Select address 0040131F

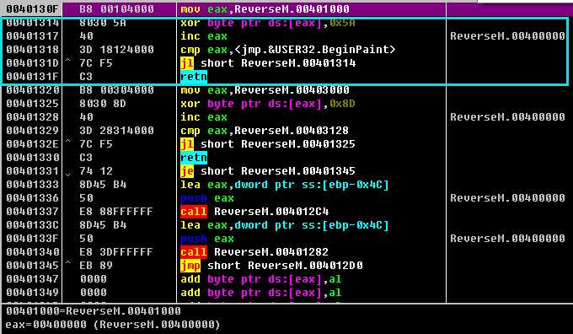[x=32, y=78]
